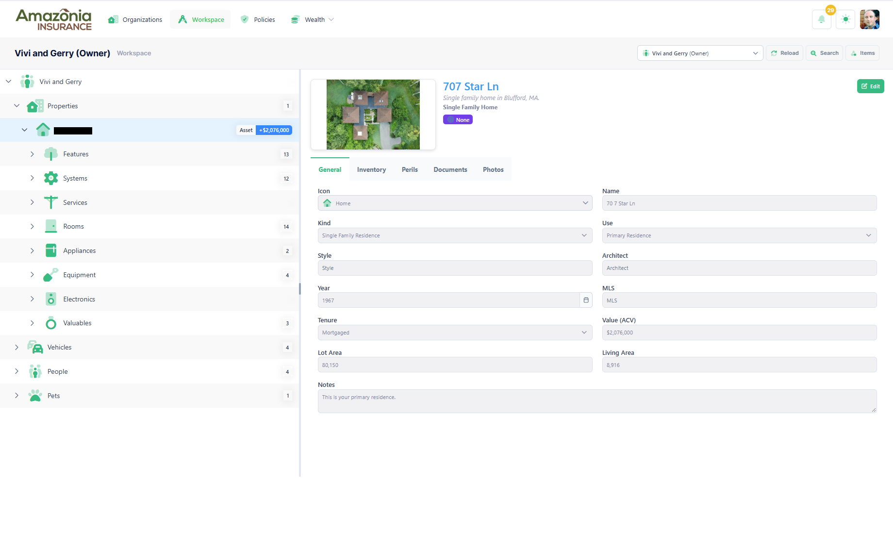Screen dimensions: 893x534
Task: Click the Features tree icon
Action: (51, 154)
